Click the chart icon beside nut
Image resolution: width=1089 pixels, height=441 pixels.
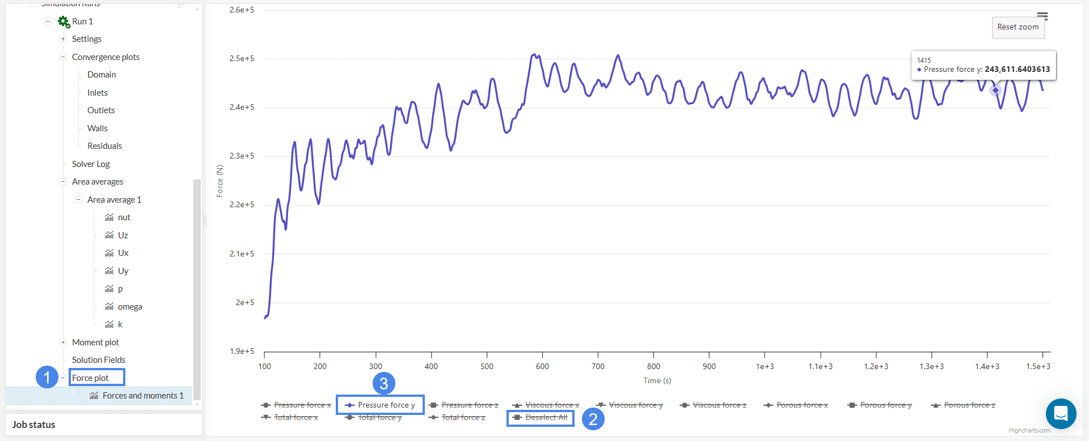pyautogui.click(x=109, y=217)
